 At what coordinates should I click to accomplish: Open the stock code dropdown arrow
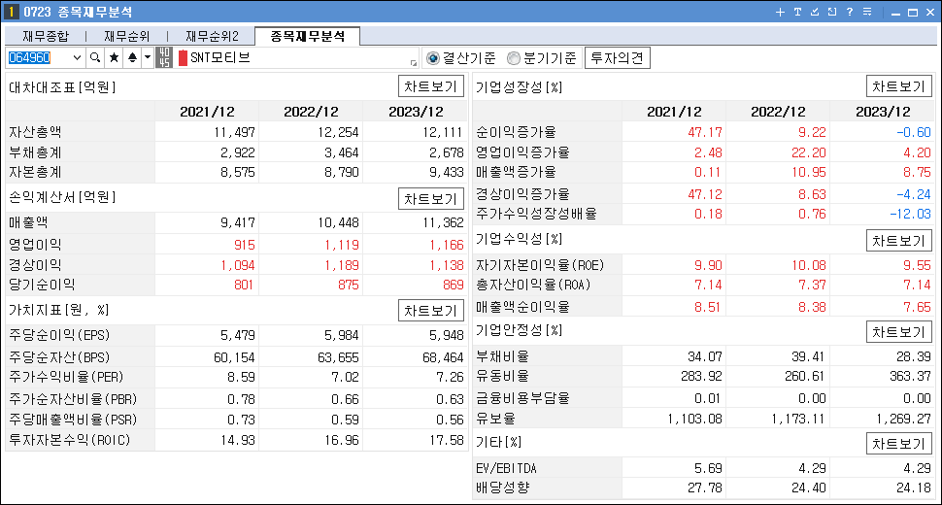pos(77,57)
